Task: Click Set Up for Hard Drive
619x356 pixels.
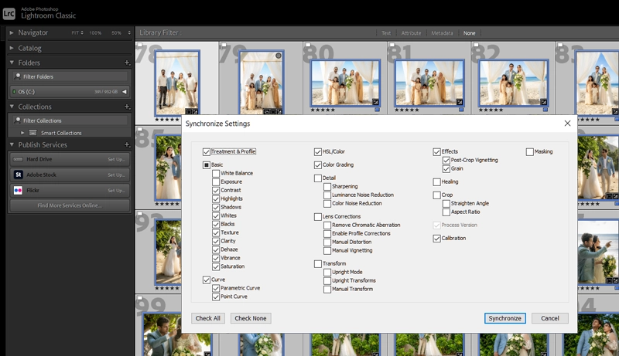Action: [117, 160]
